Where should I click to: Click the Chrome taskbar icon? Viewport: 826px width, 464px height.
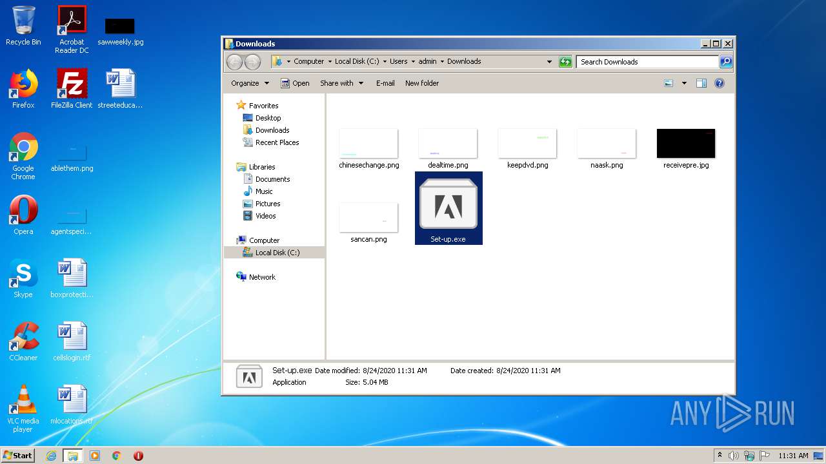[x=117, y=456]
